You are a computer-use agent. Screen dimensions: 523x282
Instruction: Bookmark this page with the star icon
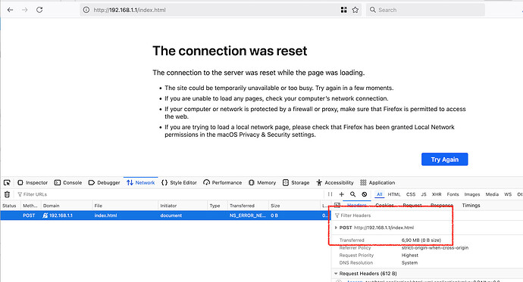pos(355,10)
